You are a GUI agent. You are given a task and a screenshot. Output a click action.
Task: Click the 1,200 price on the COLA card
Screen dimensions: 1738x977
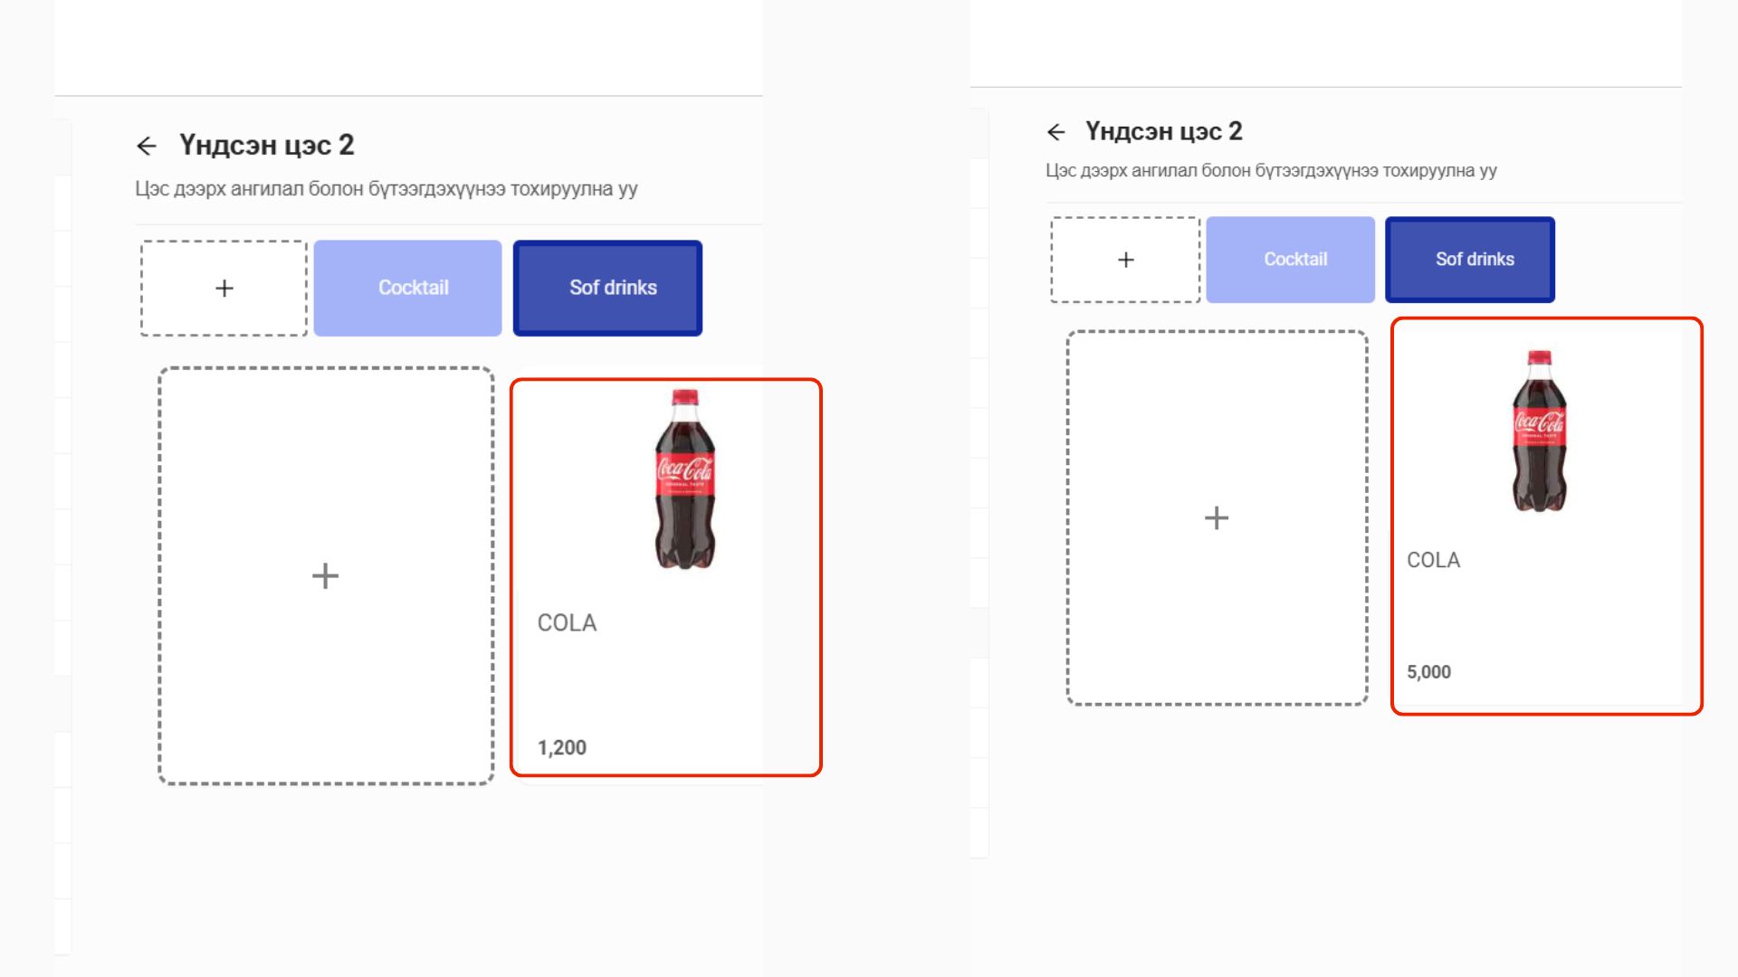[x=562, y=748]
